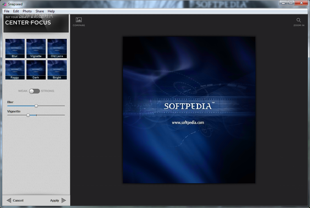
Task: Open the Share menu
Action: click(40, 11)
